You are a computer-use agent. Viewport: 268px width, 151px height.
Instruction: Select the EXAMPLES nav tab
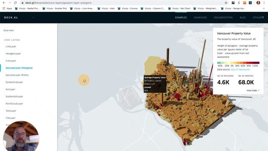pos(181,18)
